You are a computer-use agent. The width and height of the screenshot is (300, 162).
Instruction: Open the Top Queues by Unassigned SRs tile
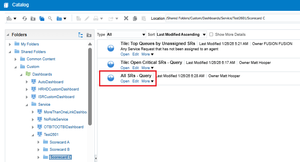[x=125, y=54]
